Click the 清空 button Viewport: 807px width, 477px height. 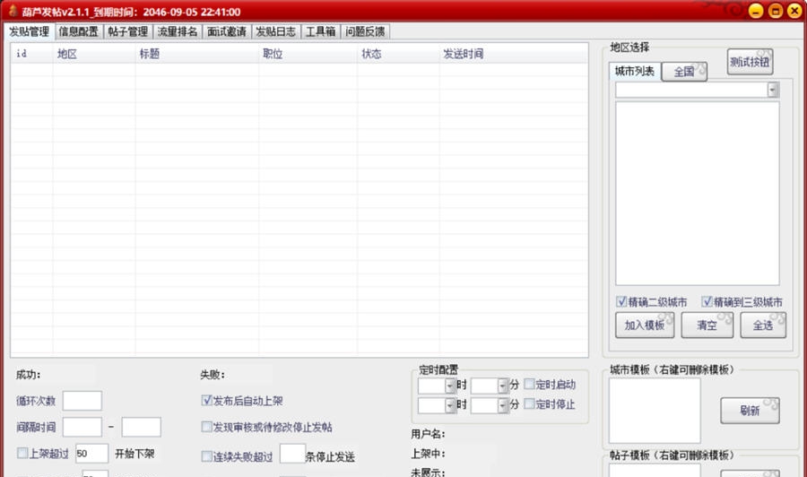[x=707, y=325]
